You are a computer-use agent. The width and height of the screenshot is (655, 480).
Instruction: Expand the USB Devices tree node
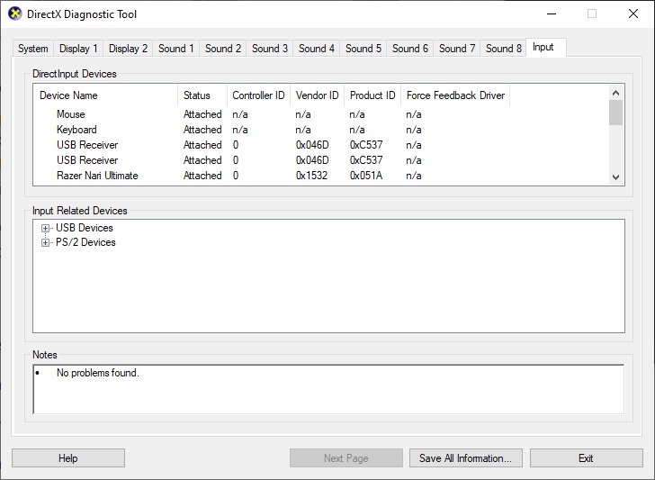(x=45, y=229)
